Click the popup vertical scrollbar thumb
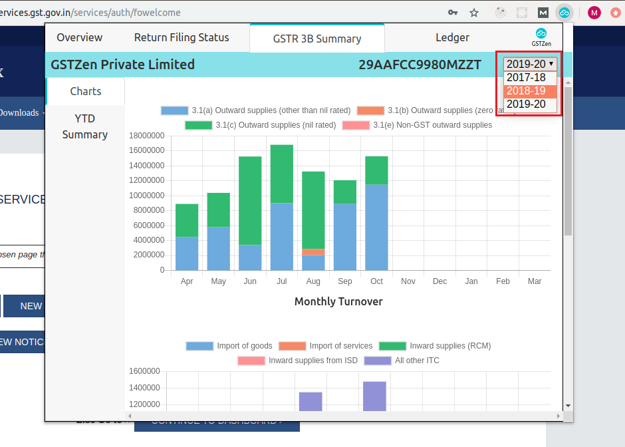625x447 pixels. (x=568, y=161)
